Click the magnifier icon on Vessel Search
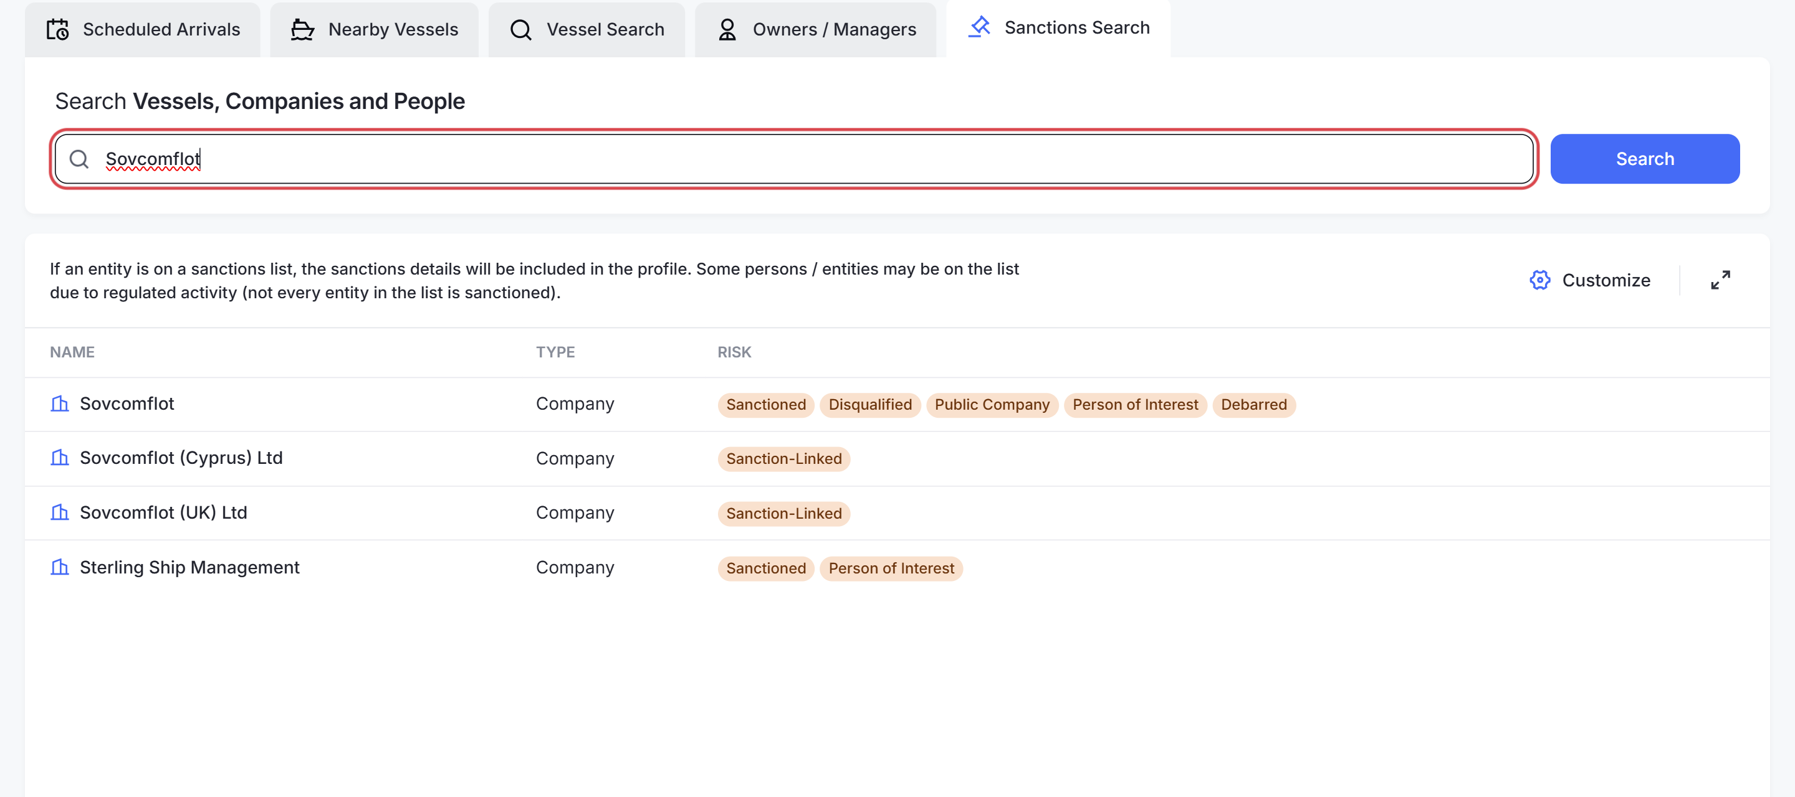Image resolution: width=1795 pixels, height=797 pixels. coord(520,29)
